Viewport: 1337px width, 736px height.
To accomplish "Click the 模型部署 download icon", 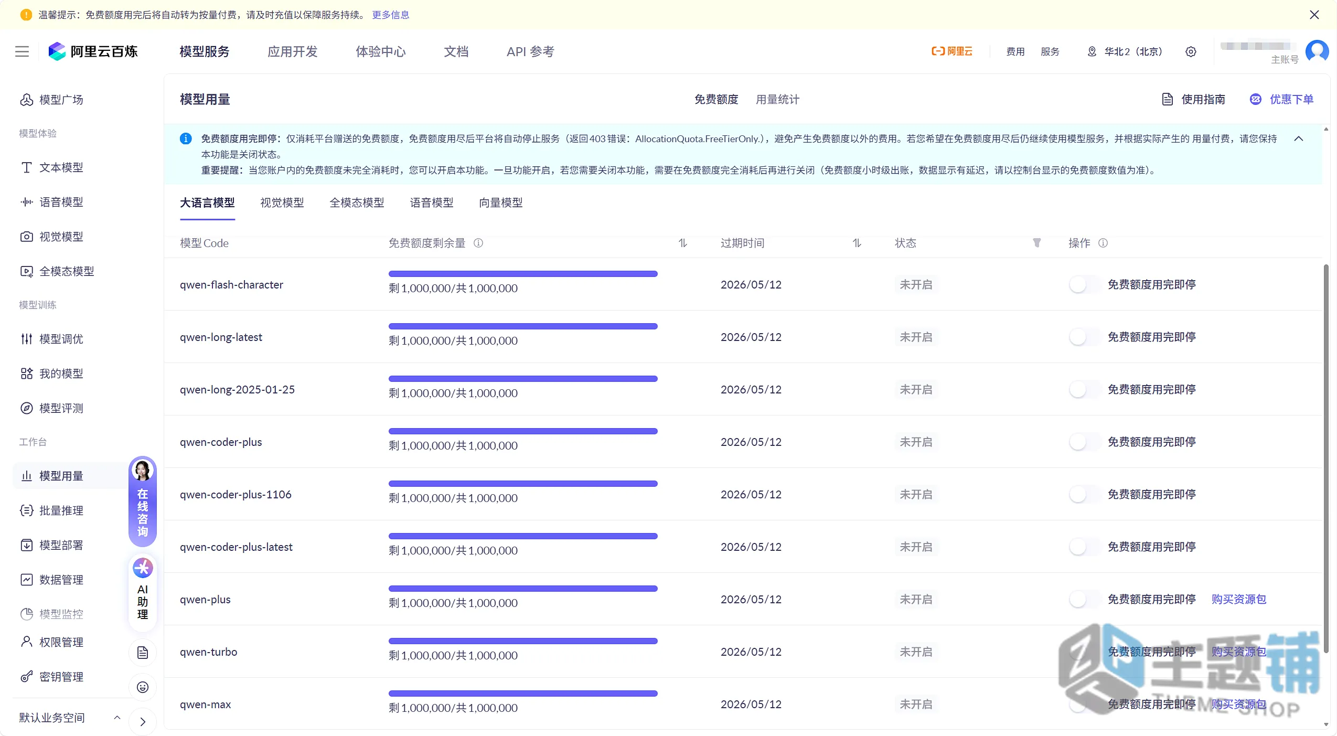I will point(26,545).
